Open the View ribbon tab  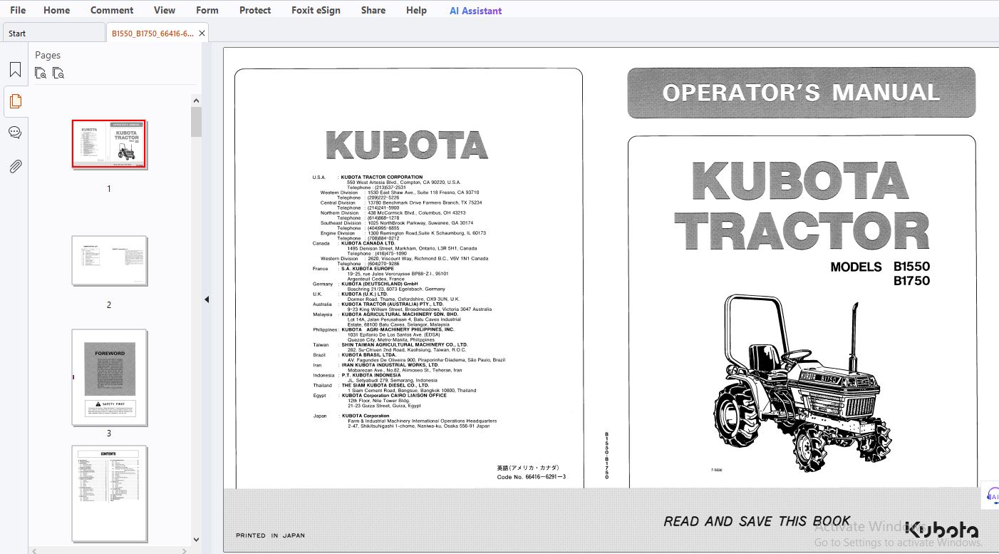(165, 10)
